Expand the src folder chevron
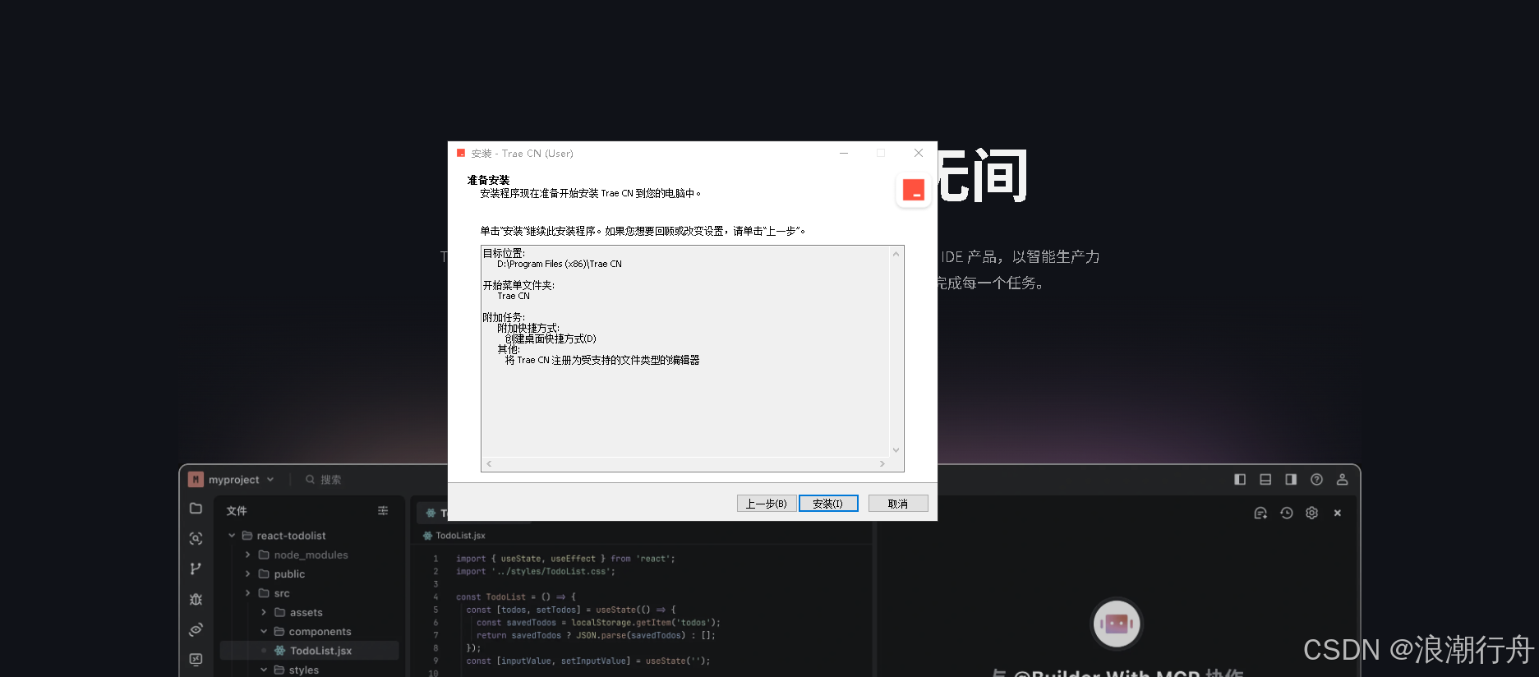The image size is (1539, 677). point(247,593)
